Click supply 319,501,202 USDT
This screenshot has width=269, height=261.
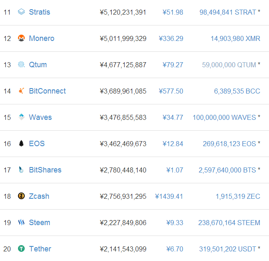228,249
